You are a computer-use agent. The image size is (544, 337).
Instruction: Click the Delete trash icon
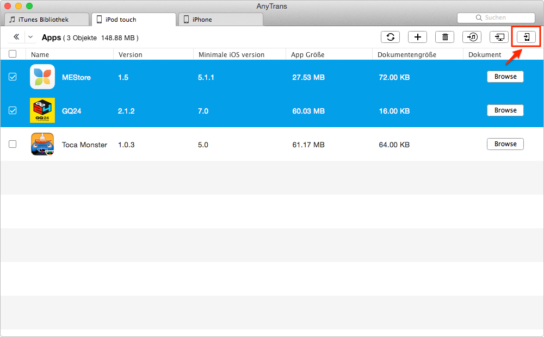click(445, 37)
